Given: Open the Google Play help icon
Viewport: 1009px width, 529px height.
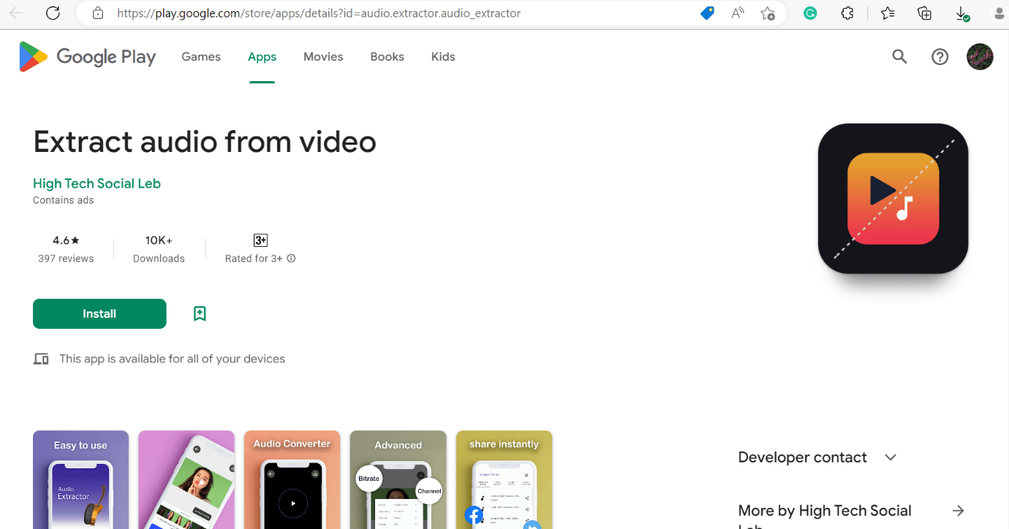Looking at the screenshot, I should tap(940, 57).
